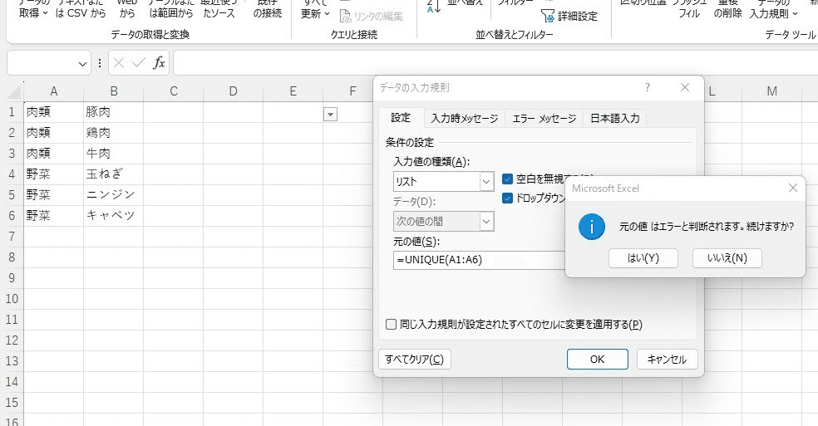Select column B header
This screenshot has height=426, width=818.
(114, 91)
